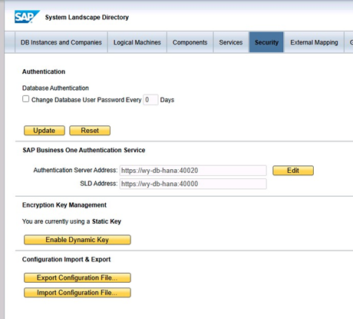Click the partially visible tab after External Mapping

coord(349,42)
